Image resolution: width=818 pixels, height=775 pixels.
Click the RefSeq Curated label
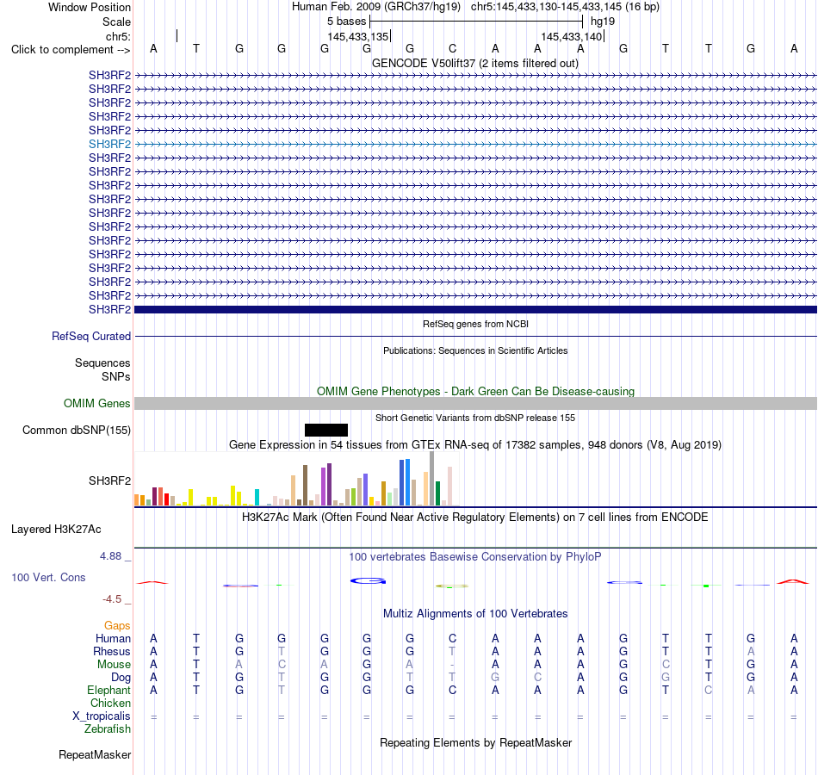tap(90, 336)
